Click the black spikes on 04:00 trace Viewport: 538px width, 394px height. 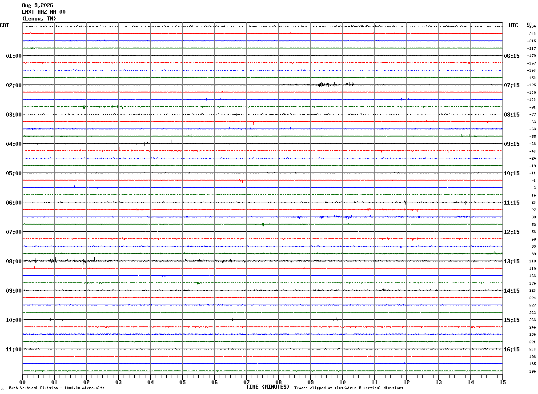177,142
